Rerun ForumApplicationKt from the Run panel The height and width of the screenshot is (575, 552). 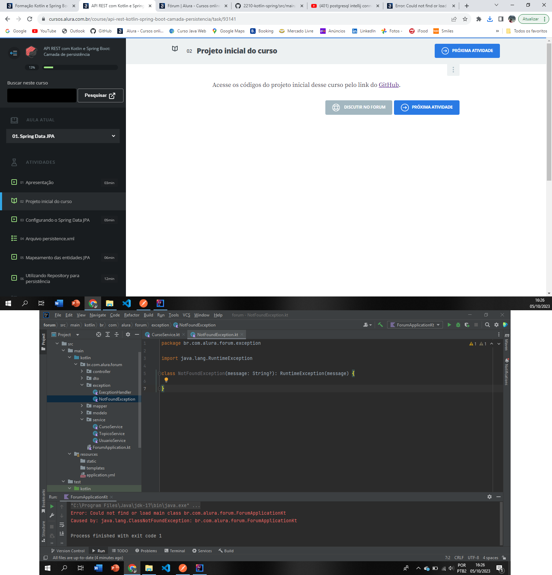(52, 506)
